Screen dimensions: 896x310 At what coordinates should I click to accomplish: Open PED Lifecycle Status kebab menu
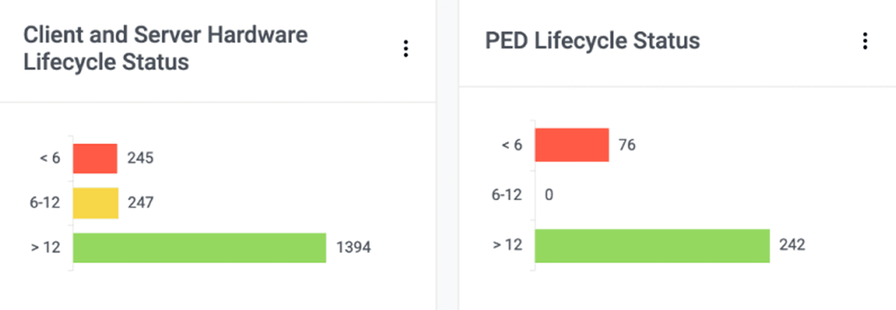(x=865, y=41)
